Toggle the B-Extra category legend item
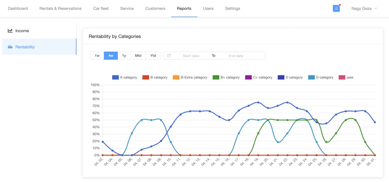Image resolution: width=389 pixels, height=182 pixels. pyautogui.click(x=190, y=77)
